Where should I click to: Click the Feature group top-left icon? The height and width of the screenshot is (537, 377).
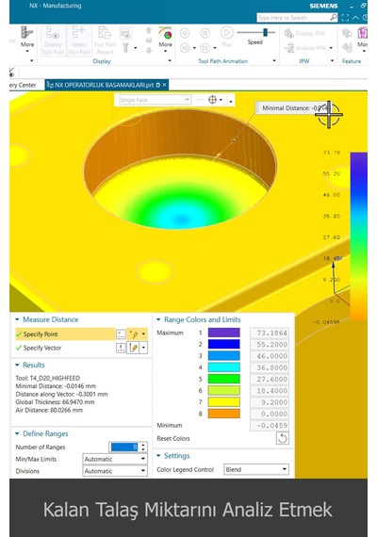pos(347,33)
